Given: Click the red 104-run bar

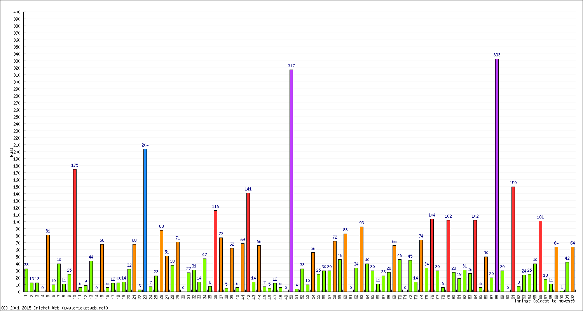Looking at the screenshot, I should (432, 255).
